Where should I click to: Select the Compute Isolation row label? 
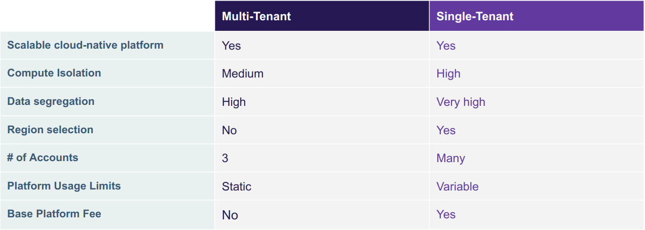click(54, 73)
